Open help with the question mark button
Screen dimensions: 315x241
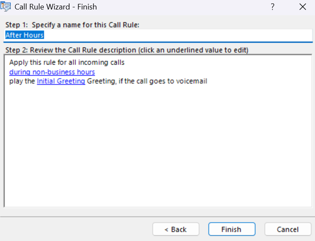272,7
